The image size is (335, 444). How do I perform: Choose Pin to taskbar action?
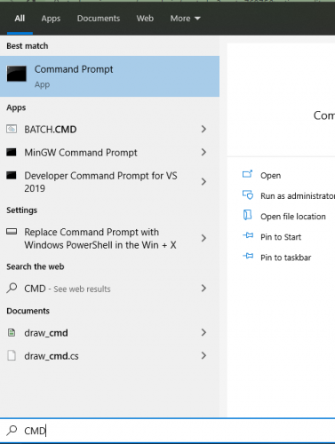click(285, 258)
